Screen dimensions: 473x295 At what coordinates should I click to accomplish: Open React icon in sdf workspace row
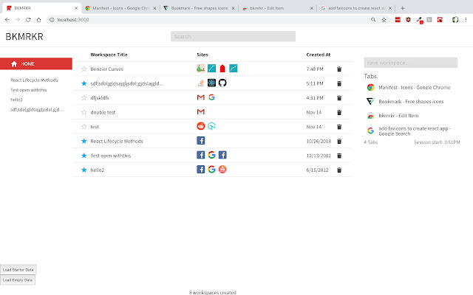[x=211, y=83]
